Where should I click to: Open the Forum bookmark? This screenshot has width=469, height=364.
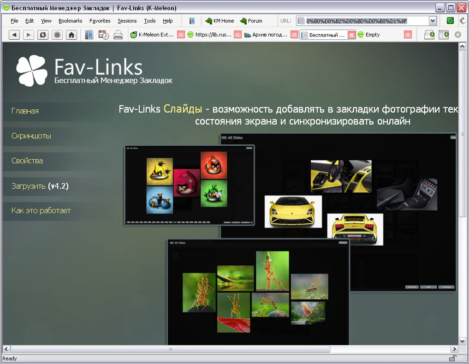(x=251, y=21)
